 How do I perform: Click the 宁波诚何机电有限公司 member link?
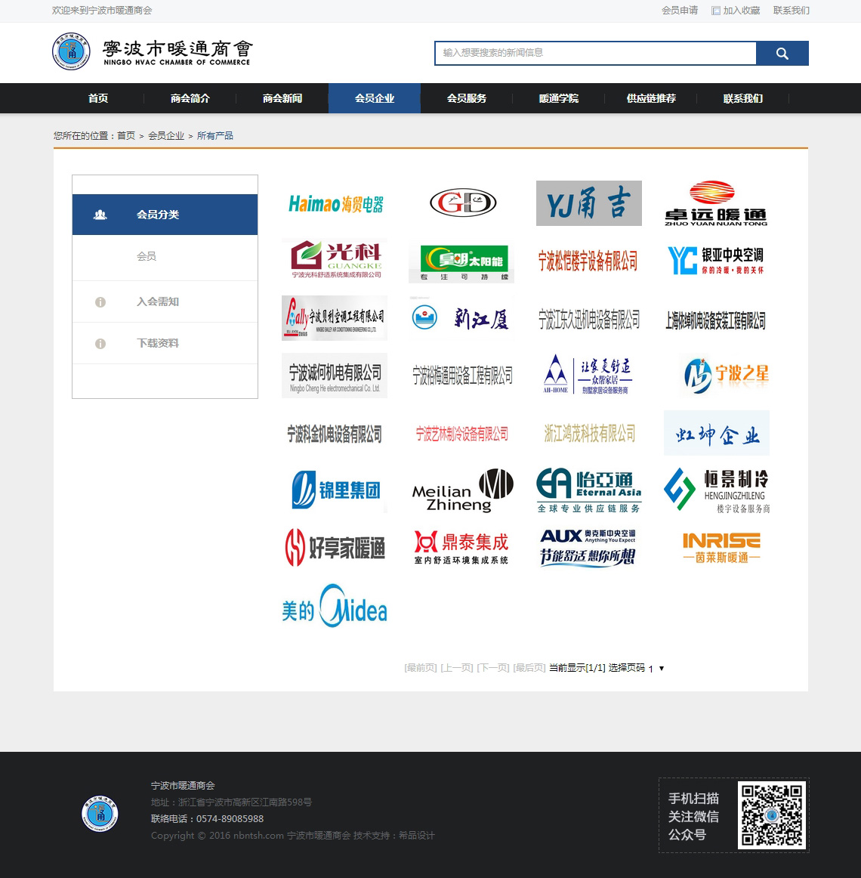point(335,376)
